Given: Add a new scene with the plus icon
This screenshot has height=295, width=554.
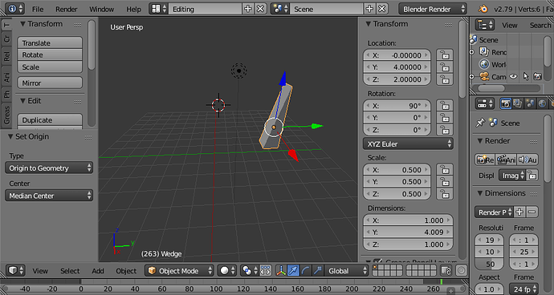Looking at the screenshot, I should 369,9.
